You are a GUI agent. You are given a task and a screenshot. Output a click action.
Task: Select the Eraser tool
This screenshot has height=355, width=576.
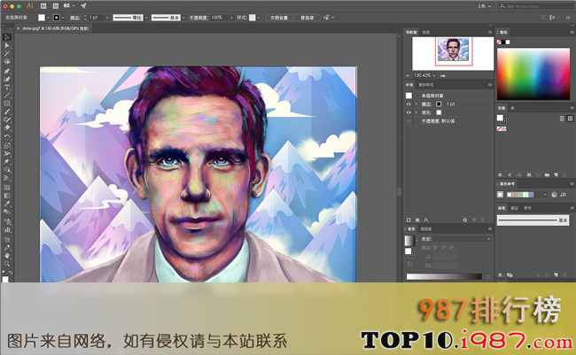[x=7, y=127]
